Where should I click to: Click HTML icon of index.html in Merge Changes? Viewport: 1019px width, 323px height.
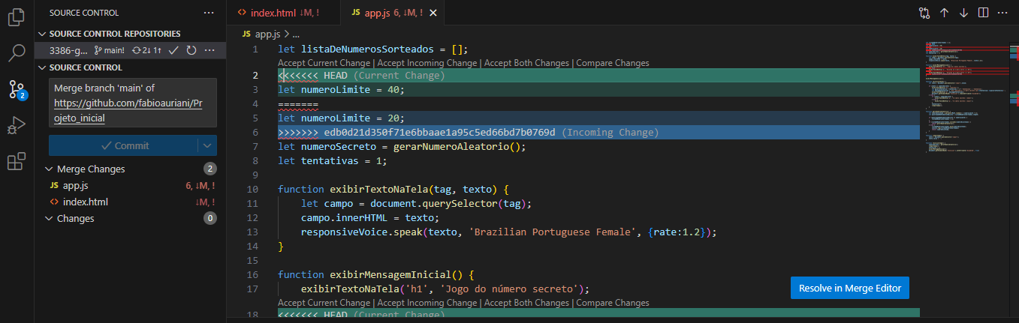pyautogui.click(x=54, y=202)
